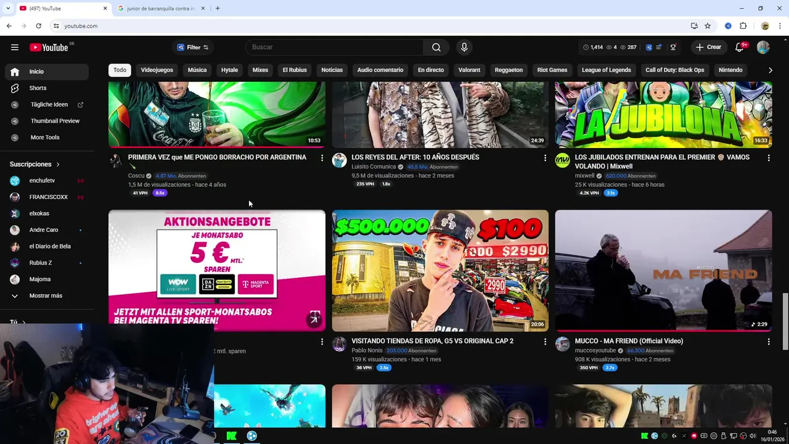789x444 pixels.
Task: Select the League of Legends chip
Action: coord(607,70)
